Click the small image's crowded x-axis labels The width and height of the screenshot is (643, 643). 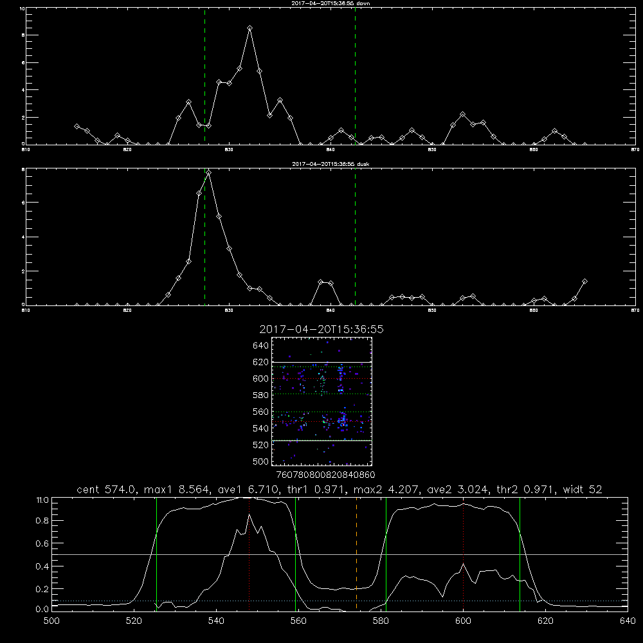pos(325,475)
